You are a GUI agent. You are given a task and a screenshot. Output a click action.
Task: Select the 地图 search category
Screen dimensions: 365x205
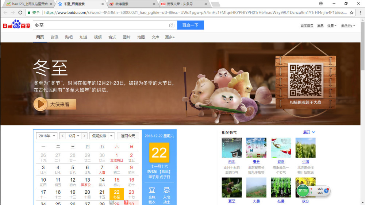[141, 37]
